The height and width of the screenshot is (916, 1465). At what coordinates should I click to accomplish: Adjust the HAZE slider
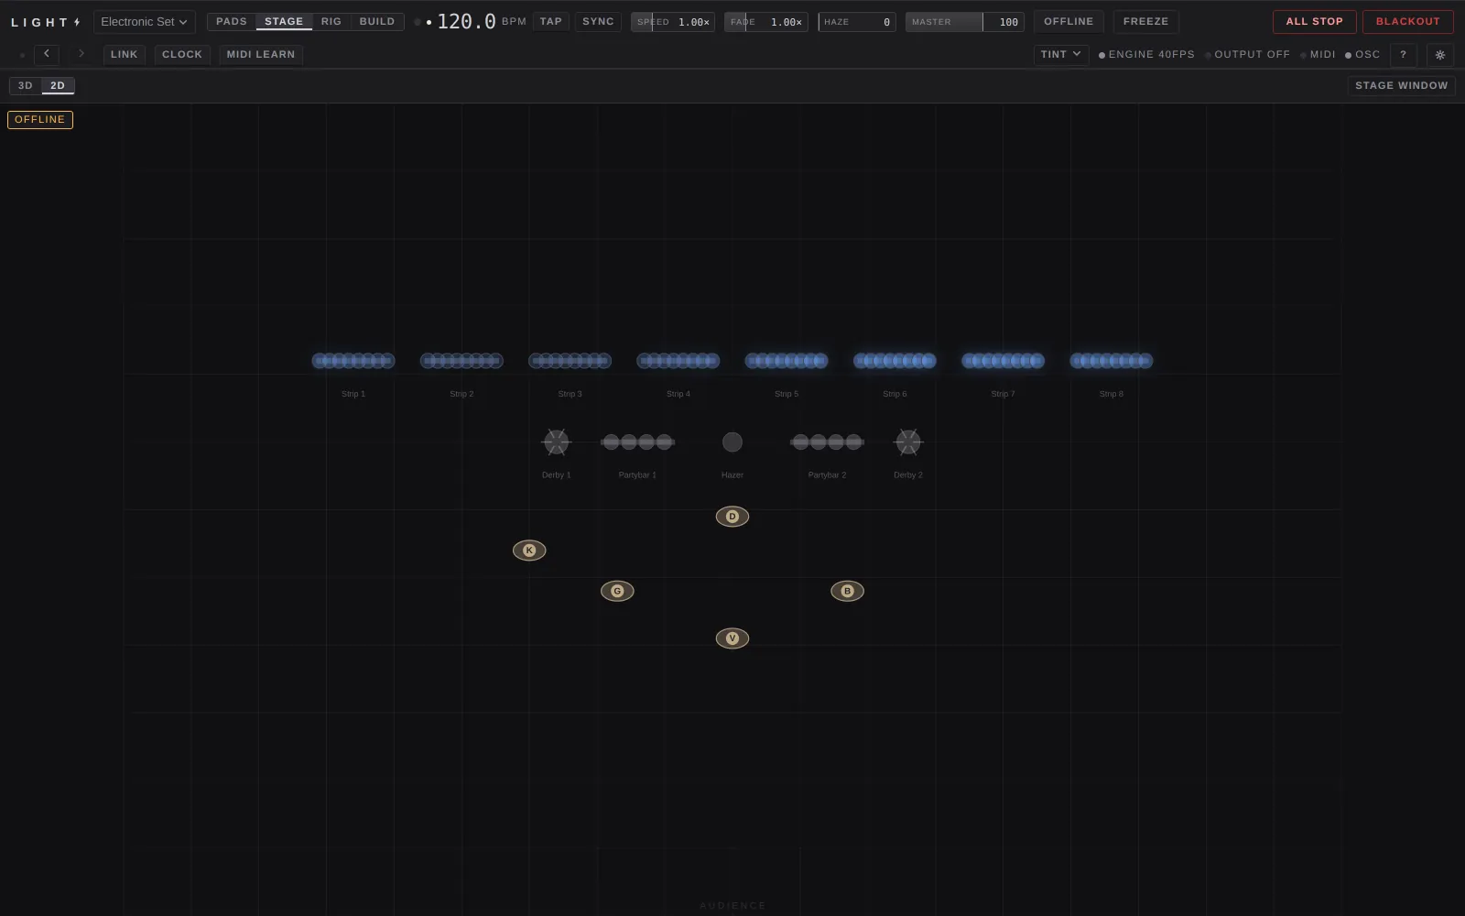(x=857, y=22)
